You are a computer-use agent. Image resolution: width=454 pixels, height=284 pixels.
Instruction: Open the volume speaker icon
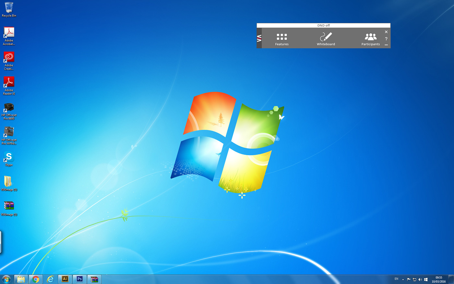(x=420, y=279)
